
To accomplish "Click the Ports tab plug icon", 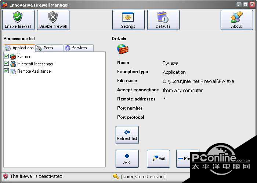I will click(x=39, y=48).
